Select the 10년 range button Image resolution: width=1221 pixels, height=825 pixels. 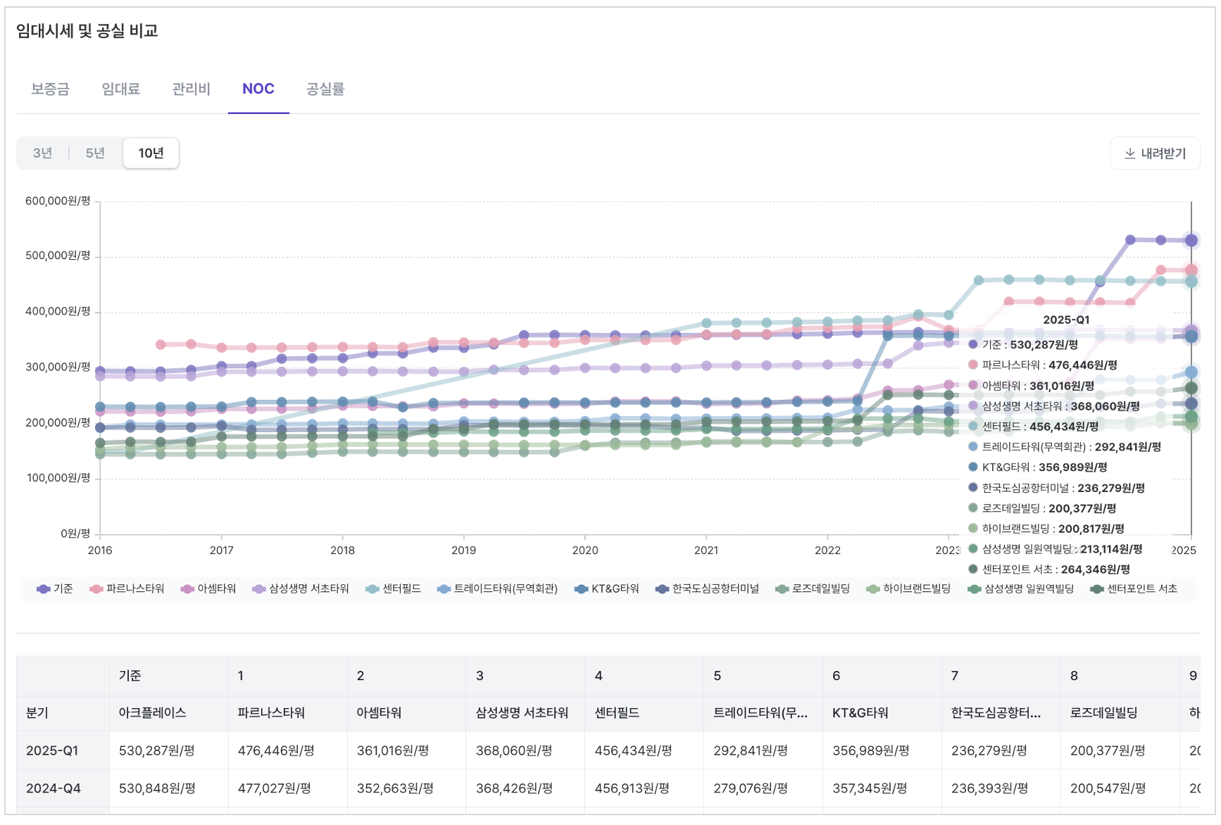click(151, 153)
